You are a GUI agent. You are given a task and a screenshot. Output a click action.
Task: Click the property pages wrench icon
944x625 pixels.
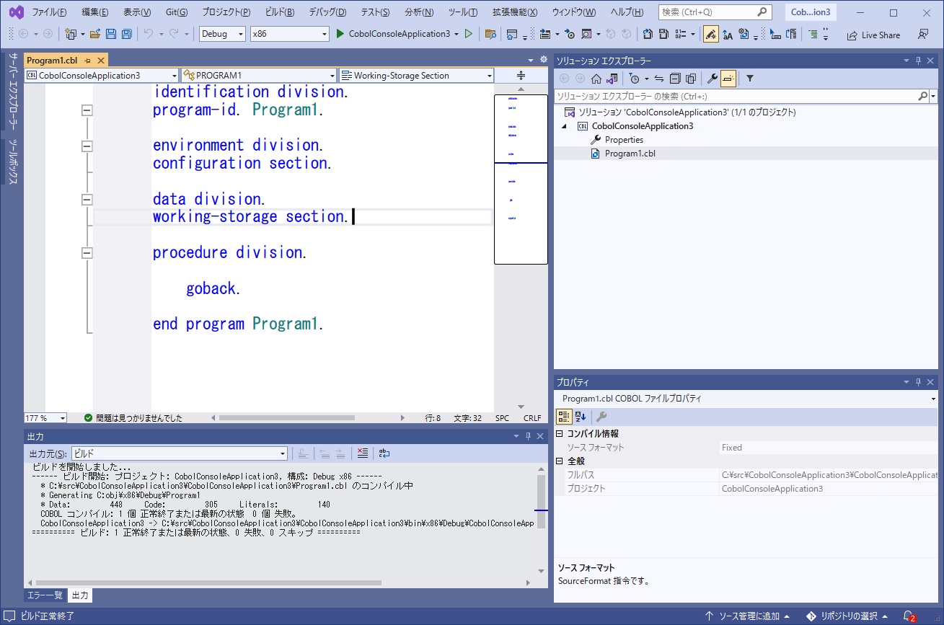[x=601, y=417]
